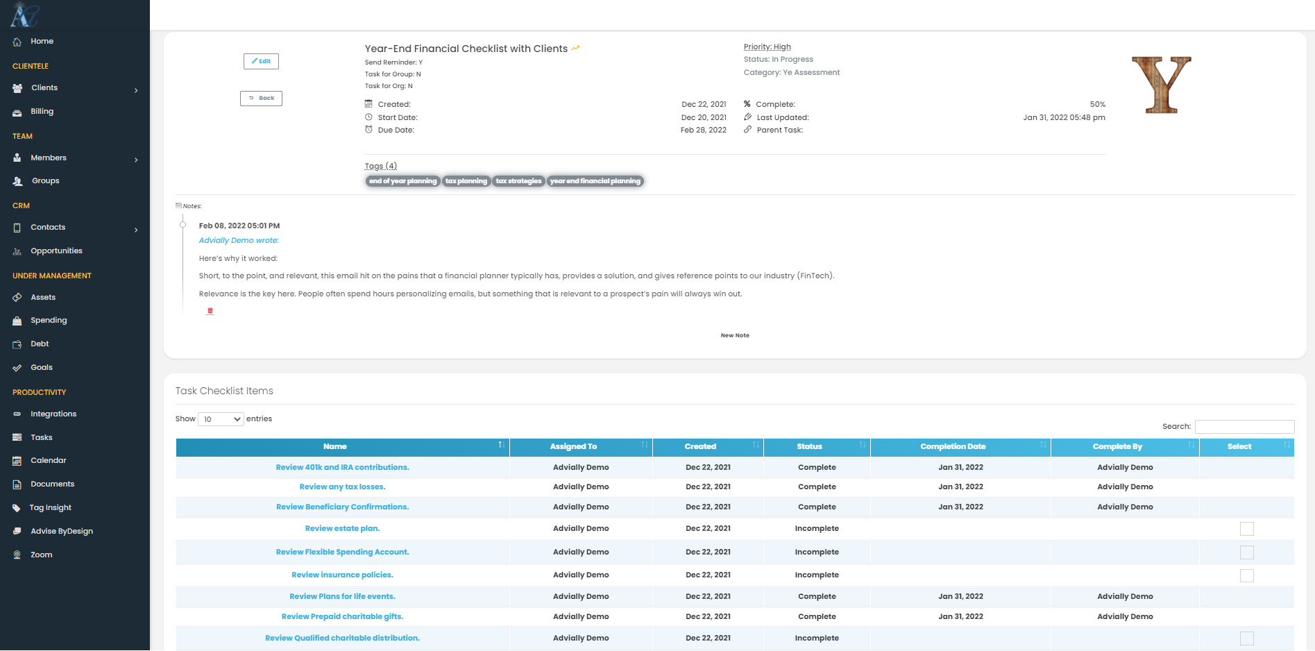Expand the Contacts submenu chevron
1315x651 pixels.
pos(136,229)
